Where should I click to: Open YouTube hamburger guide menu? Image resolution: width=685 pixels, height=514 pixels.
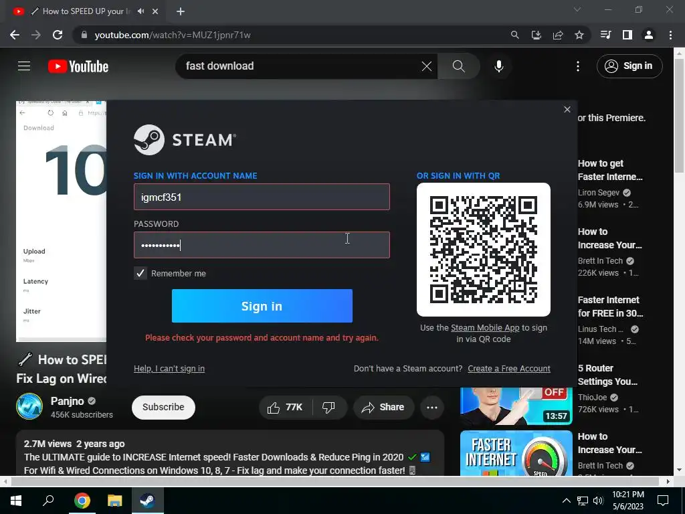(24, 66)
